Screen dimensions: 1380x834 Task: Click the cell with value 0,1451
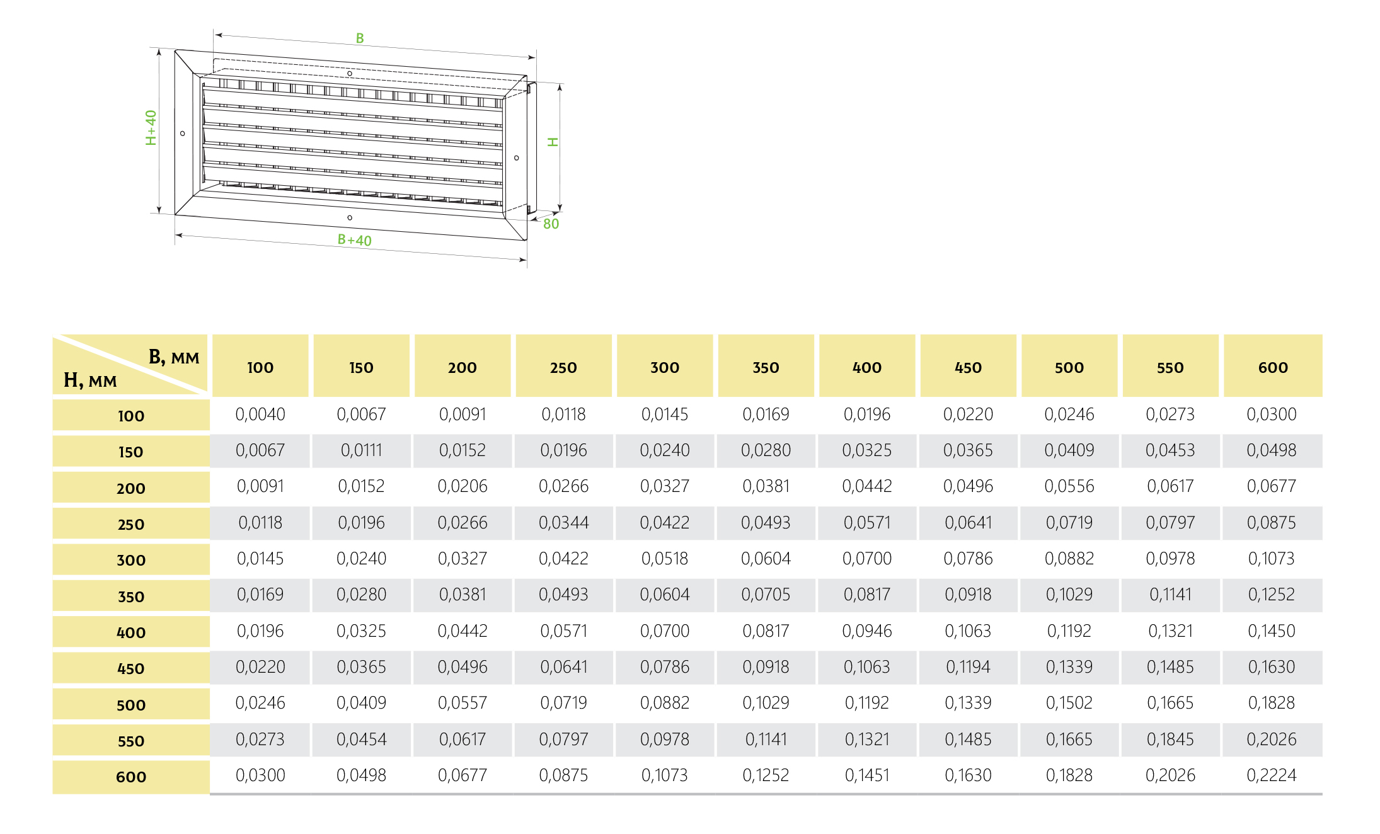pyautogui.click(x=867, y=775)
